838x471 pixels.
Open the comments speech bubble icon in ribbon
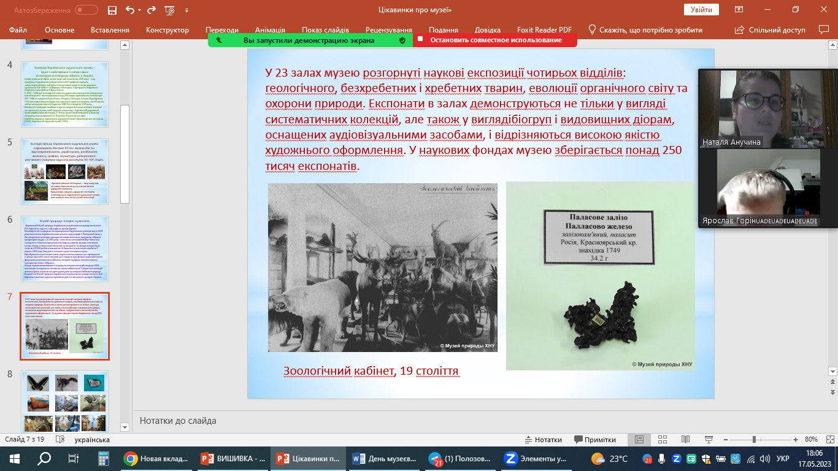[823, 30]
